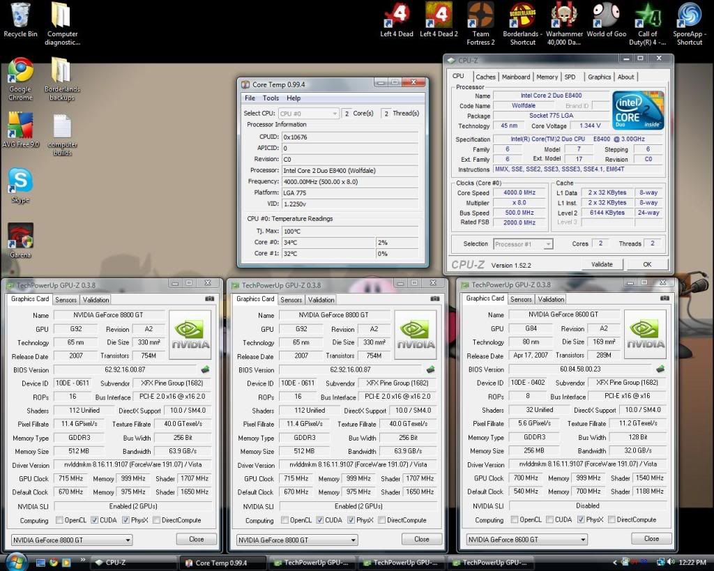The height and width of the screenshot is (571, 714).
Task: Click the BIOS save chip icon in 8600 GT GPU-Z
Action: [x=660, y=369]
